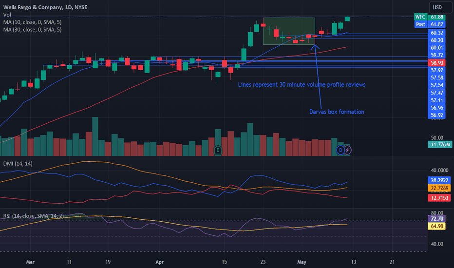The height and width of the screenshot is (268, 454).
Task: Click the '23' date on the time axis
Action: (263, 262)
